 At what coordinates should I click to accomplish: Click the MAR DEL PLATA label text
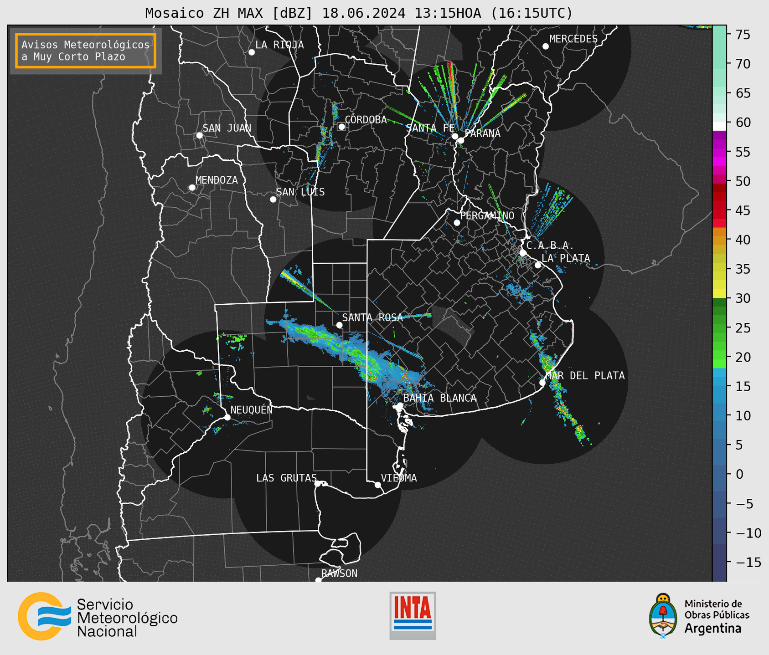(x=585, y=376)
